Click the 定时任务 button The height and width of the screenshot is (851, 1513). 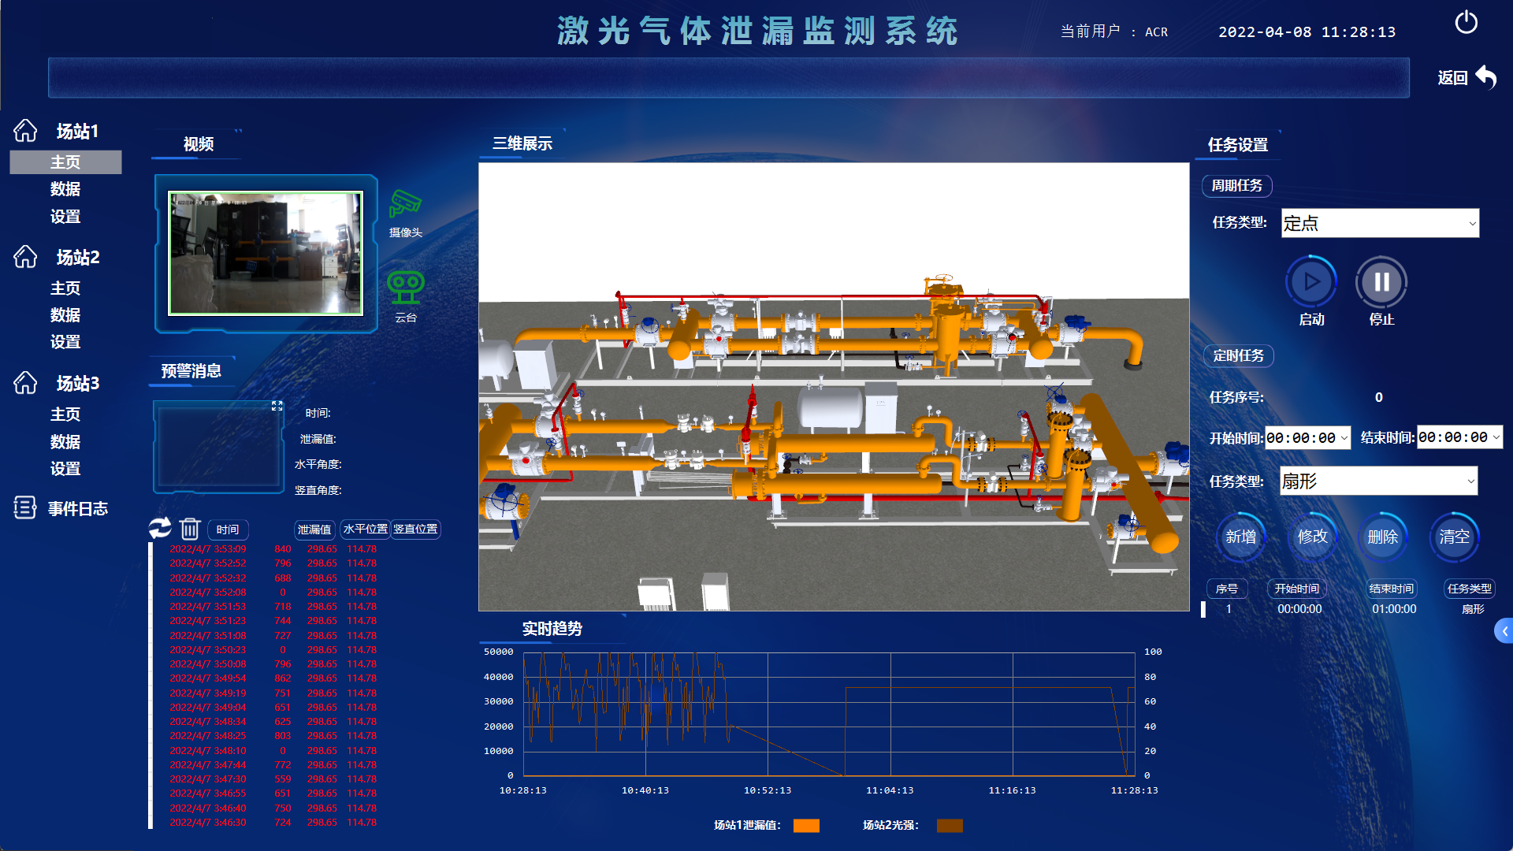[x=1239, y=355]
